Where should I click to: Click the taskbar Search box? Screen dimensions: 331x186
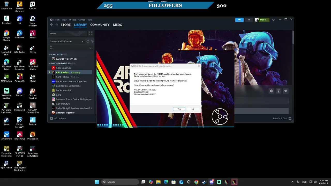tap(120, 182)
